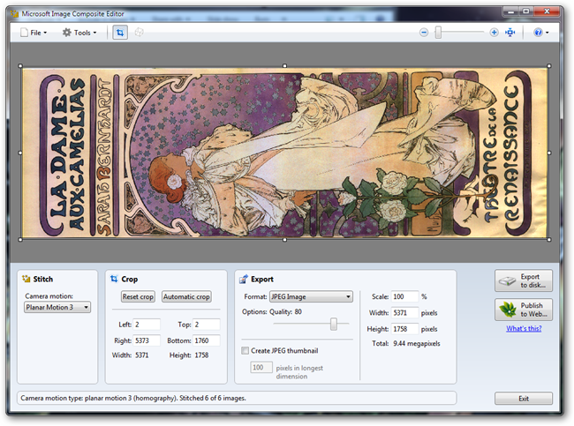Click the bottom-right crop handle

click(x=549, y=240)
